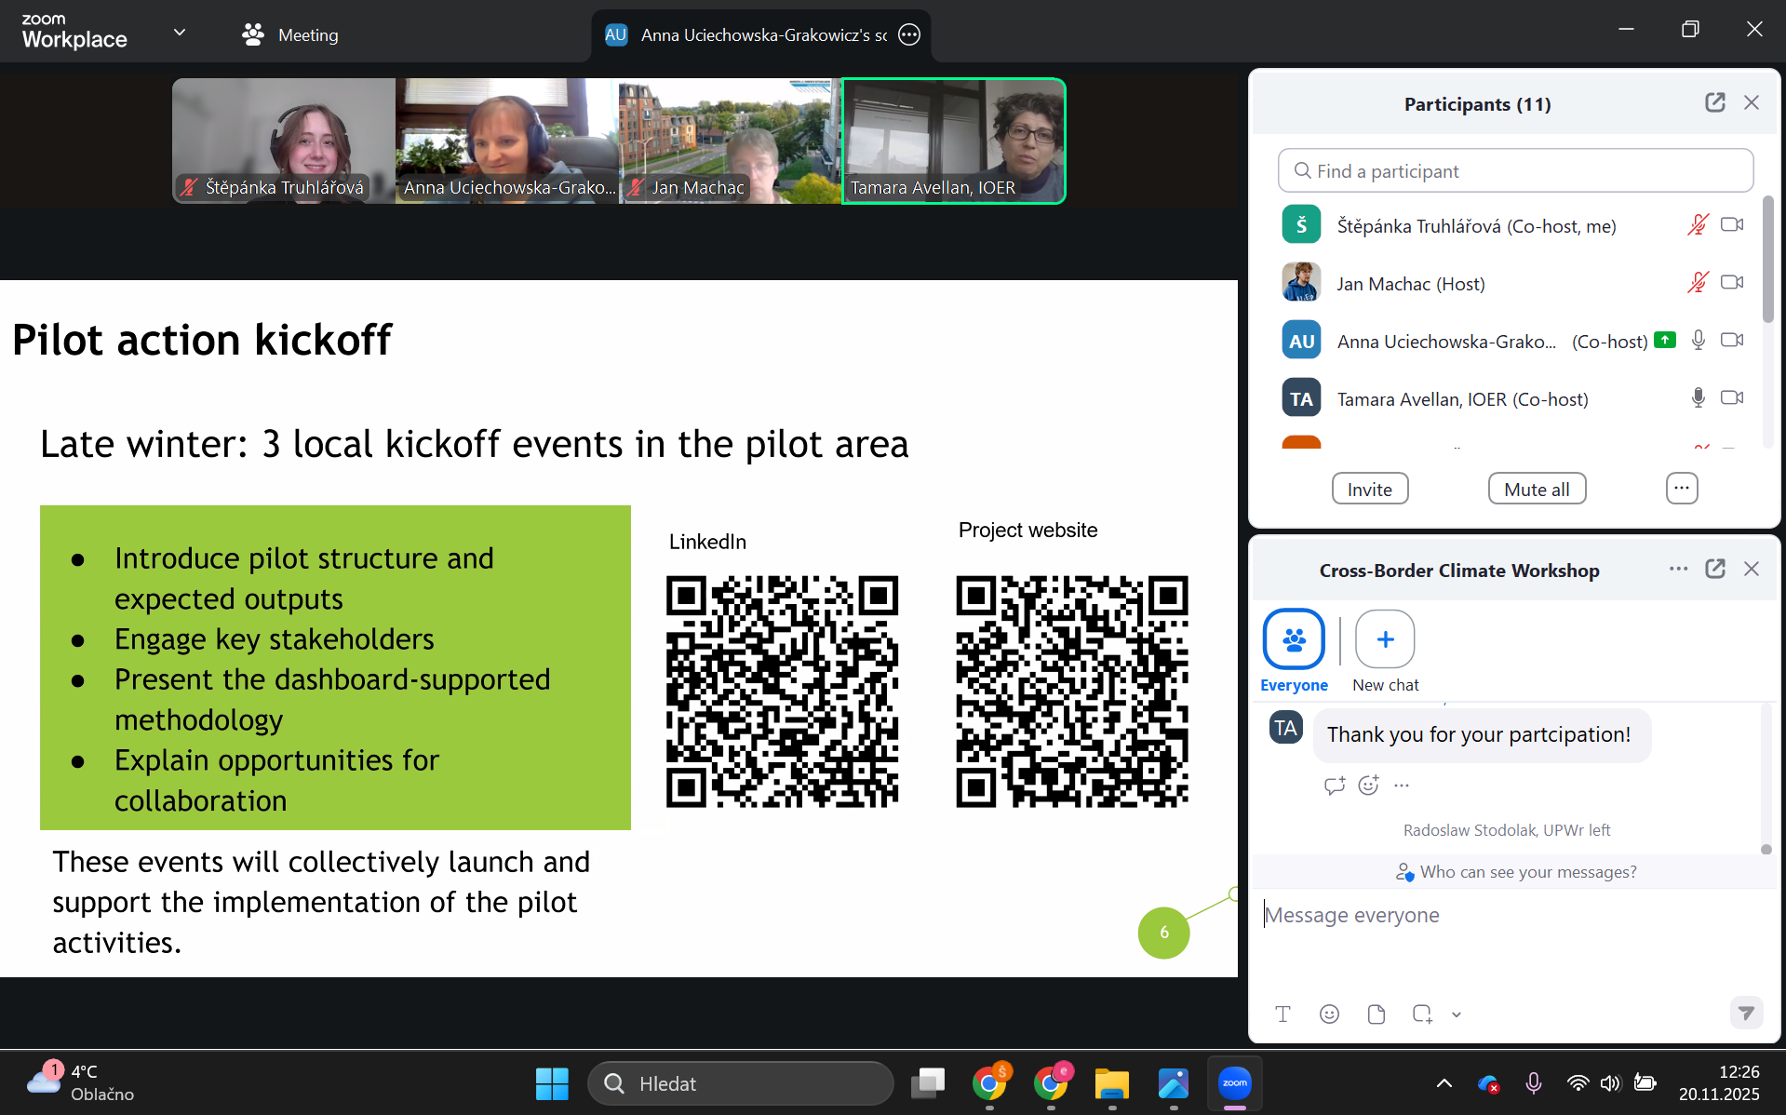Click the attach file icon in chat

point(1376,1014)
